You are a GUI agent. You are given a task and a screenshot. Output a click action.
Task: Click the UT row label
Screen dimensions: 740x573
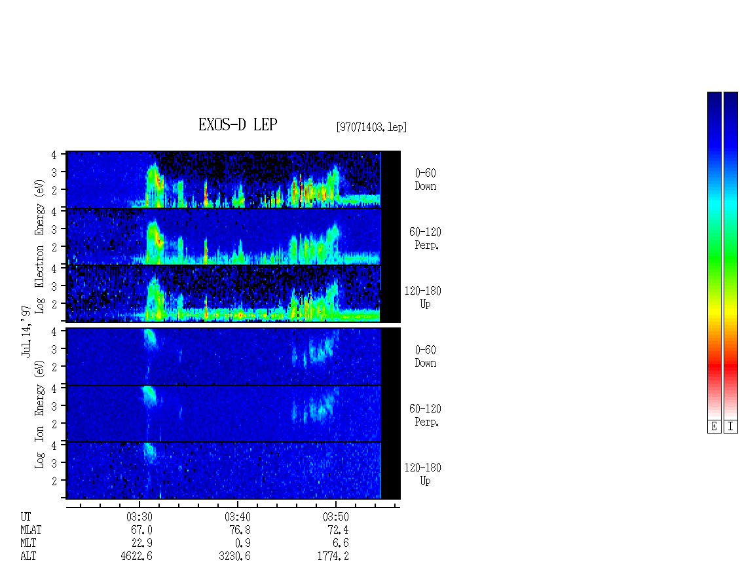click(x=26, y=517)
